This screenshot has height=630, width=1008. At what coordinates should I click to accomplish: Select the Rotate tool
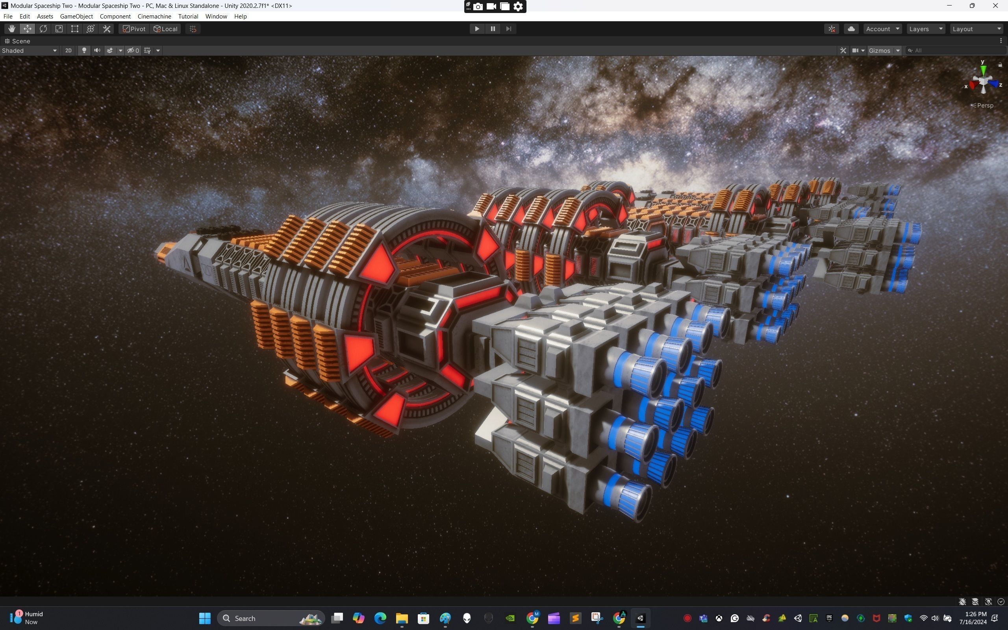[x=43, y=29]
